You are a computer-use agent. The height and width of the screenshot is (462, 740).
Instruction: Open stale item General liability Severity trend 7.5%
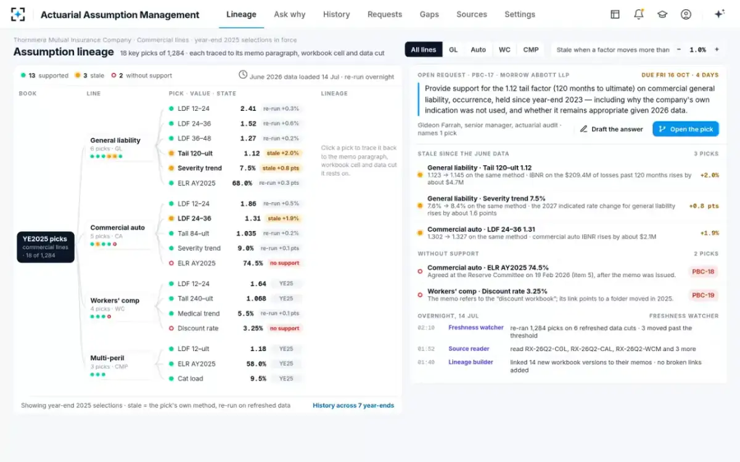(567, 206)
